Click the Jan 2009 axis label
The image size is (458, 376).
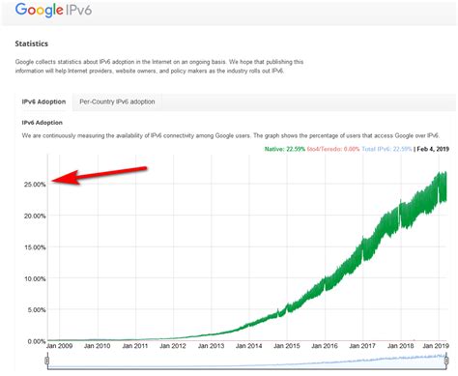coord(59,346)
